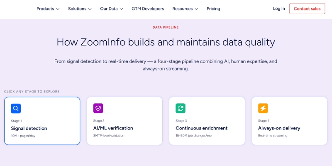This screenshot has height=166, width=332.
Task: Click the green refresh Continuous enrichment icon
Action: (181, 108)
